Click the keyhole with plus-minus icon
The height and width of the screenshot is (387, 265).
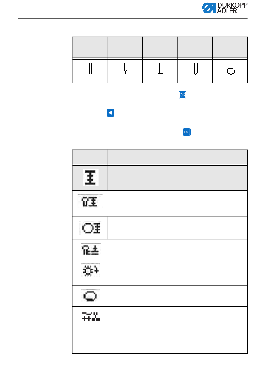(90, 249)
